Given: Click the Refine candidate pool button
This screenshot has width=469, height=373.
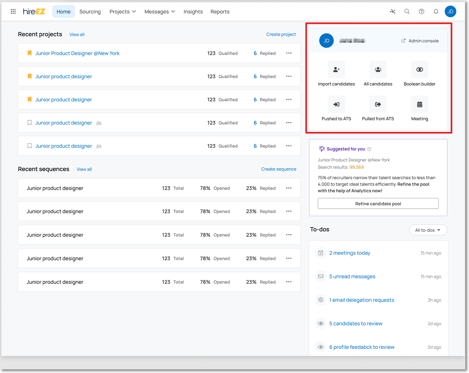Looking at the screenshot, I should [x=378, y=204].
